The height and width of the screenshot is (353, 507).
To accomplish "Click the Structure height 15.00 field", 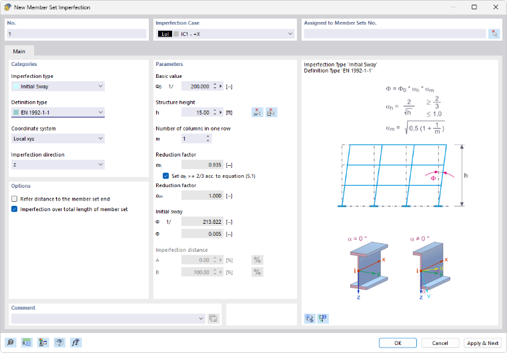I will 196,113.
